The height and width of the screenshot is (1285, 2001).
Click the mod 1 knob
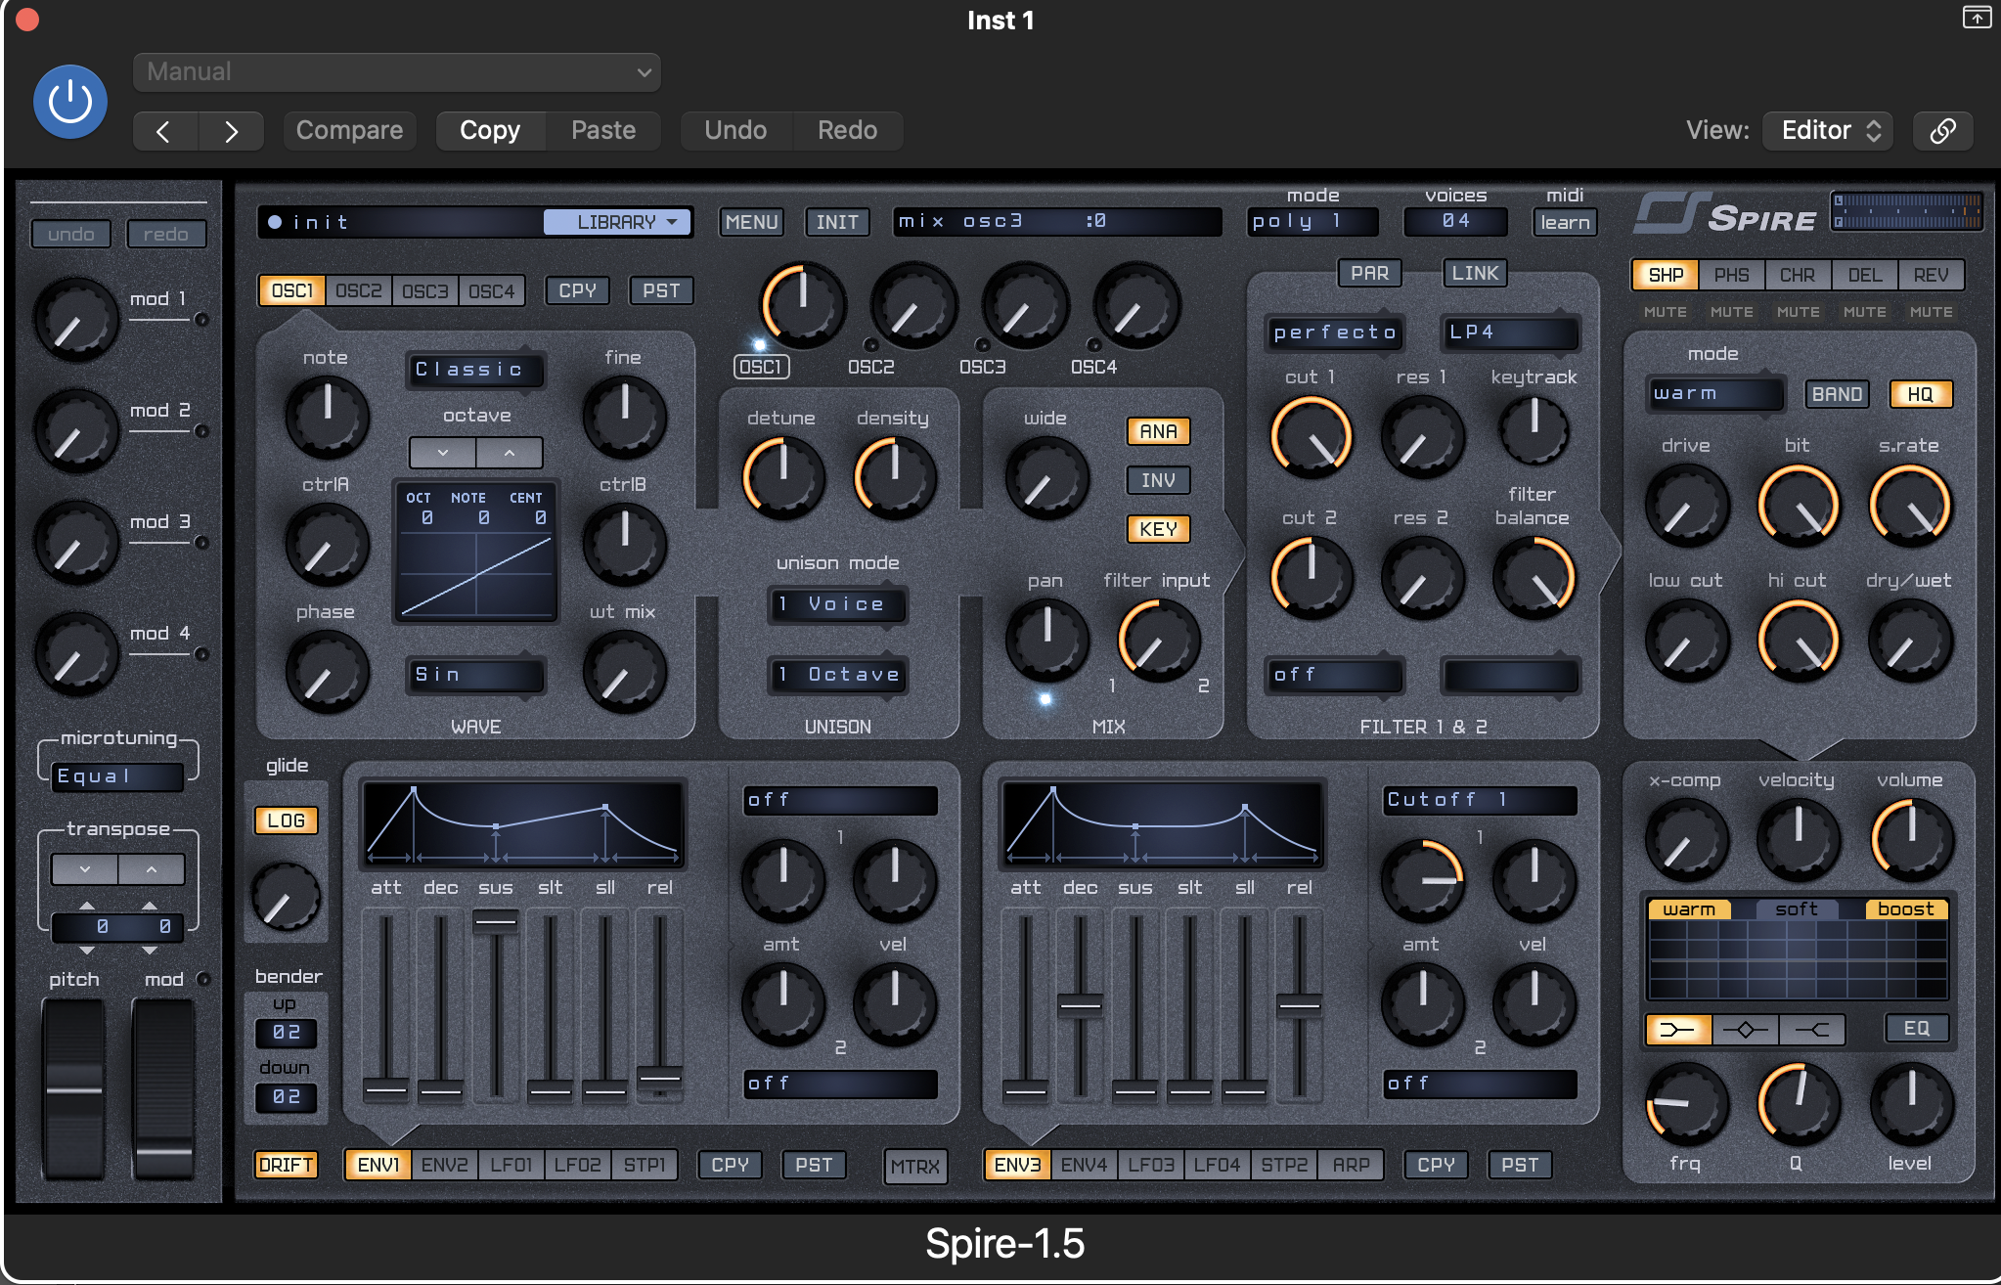pyautogui.click(x=76, y=320)
